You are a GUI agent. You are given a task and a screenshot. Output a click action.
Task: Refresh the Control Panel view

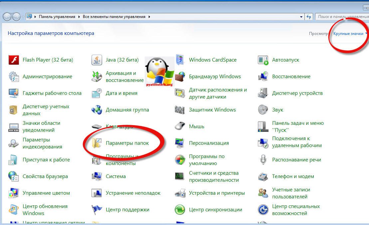[x=309, y=17]
